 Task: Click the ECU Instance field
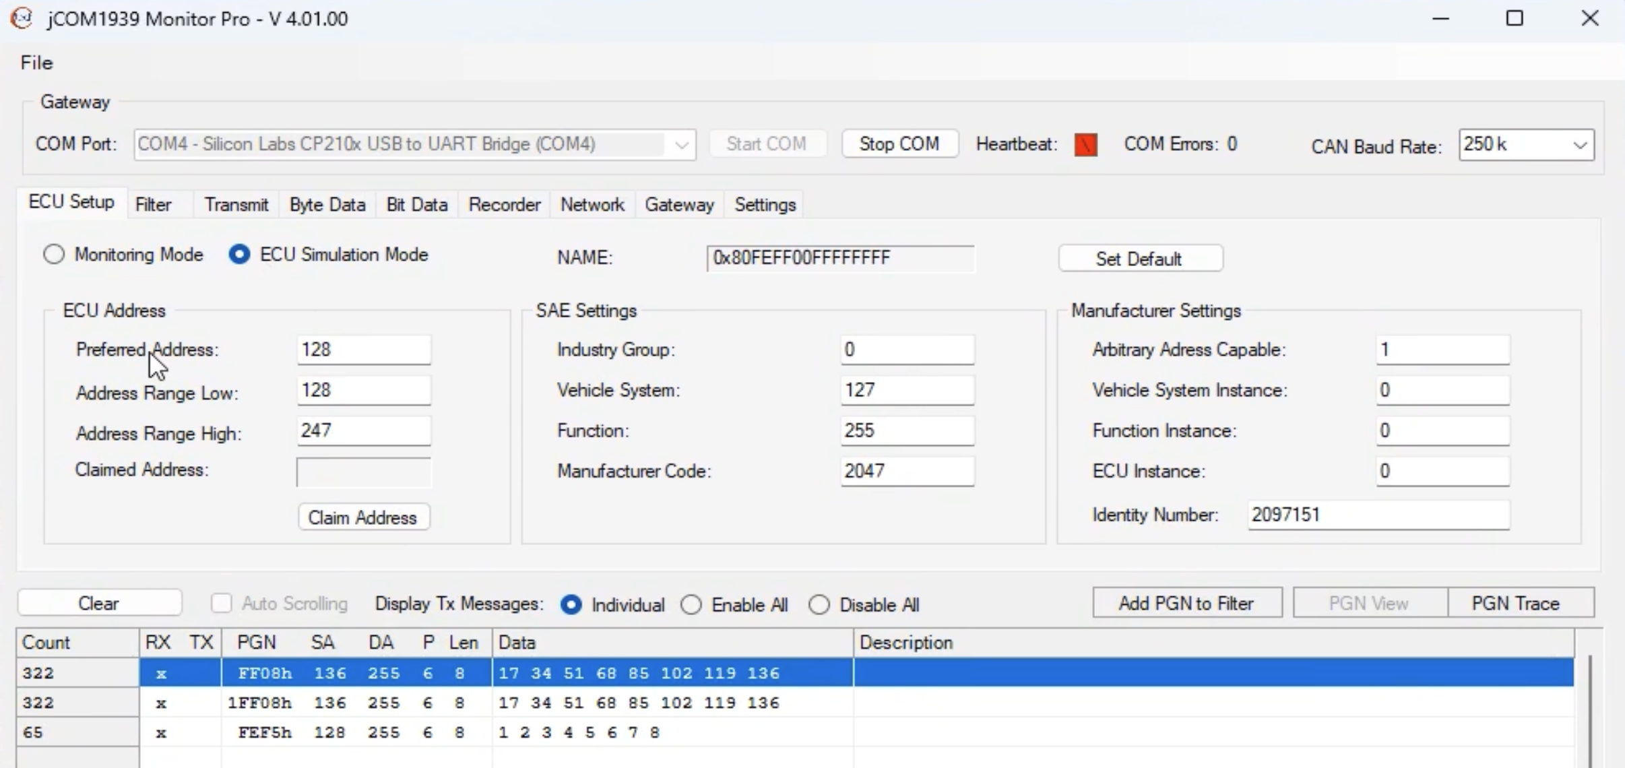1442,471
